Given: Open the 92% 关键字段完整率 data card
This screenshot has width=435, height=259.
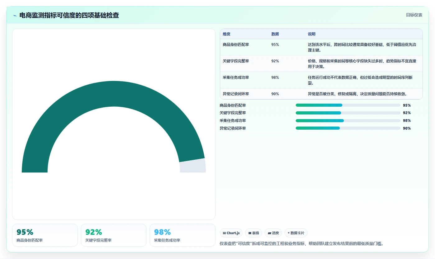Looking at the screenshot, I should pyautogui.click(x=113, y=235).
